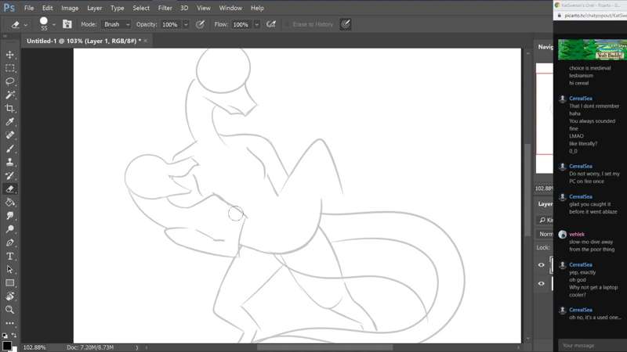627x352 pixels.
Task: Click the zoom percentage field in status bar
Action: pyautogui.click(x=34, y=347)
